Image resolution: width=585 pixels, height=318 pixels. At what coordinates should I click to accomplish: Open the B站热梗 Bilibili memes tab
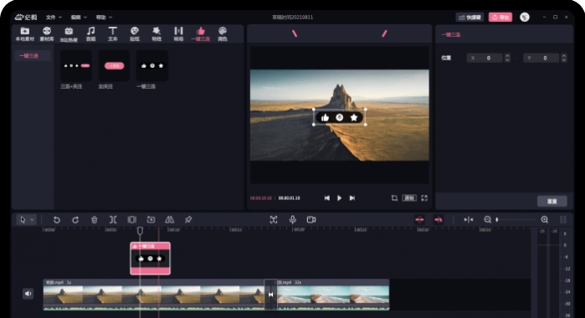(x=69, y=34)
